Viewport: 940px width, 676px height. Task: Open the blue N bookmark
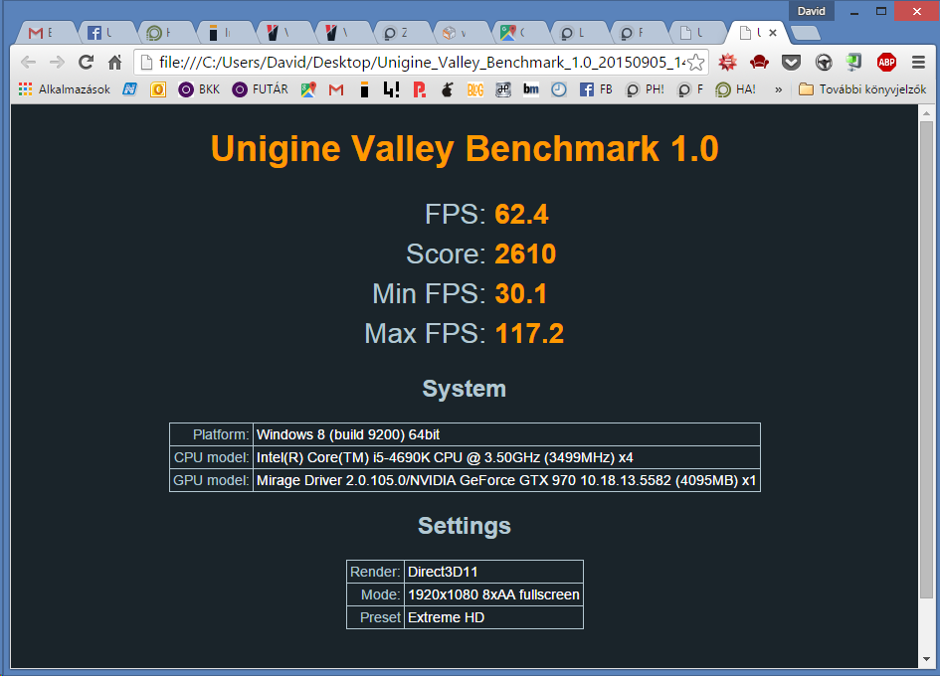pyautogui.click(x=129, y=89)
